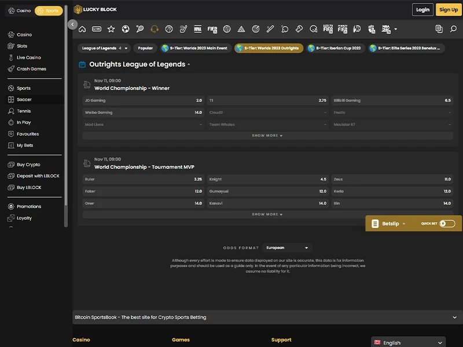Bet on T1 at 2.75

(x=268, y=100)
